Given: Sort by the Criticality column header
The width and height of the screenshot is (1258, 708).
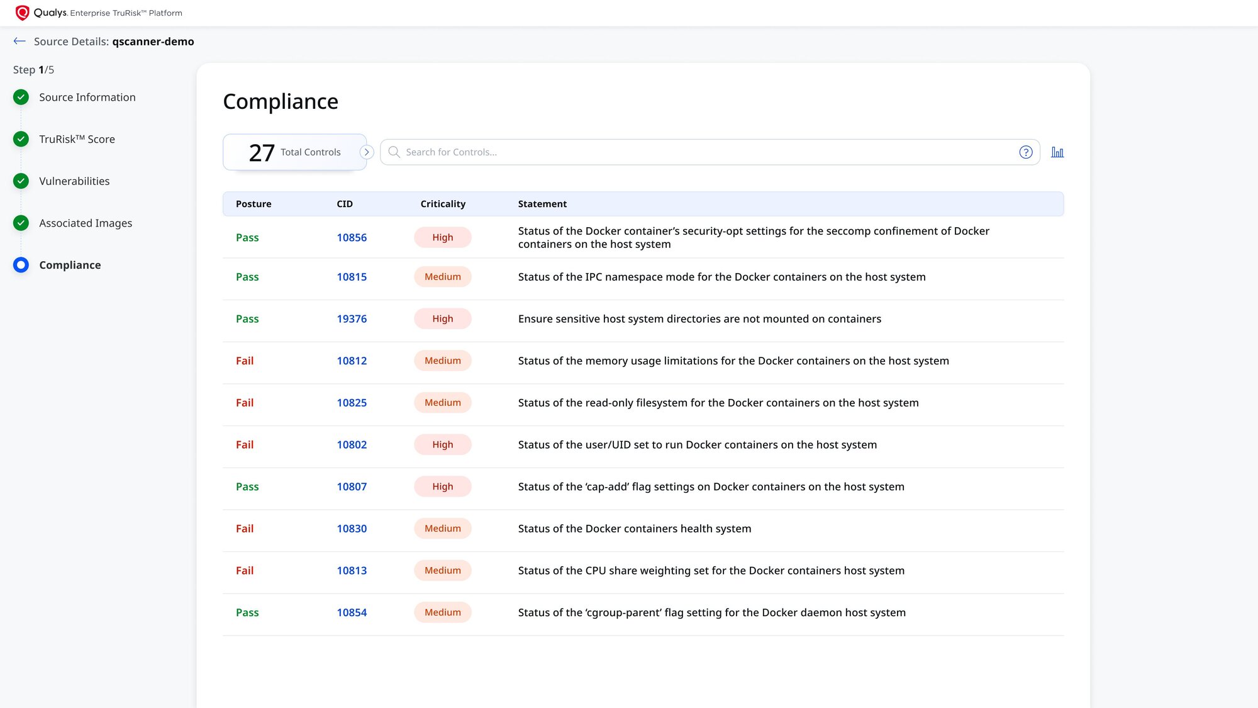Looking at the screenshot, I should pyautogui.click(x=443, y=204).
